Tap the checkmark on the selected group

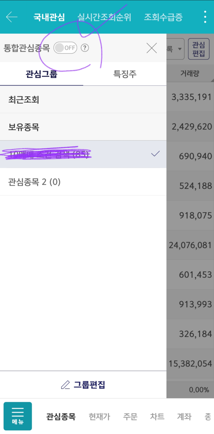(x=155, y=154)
